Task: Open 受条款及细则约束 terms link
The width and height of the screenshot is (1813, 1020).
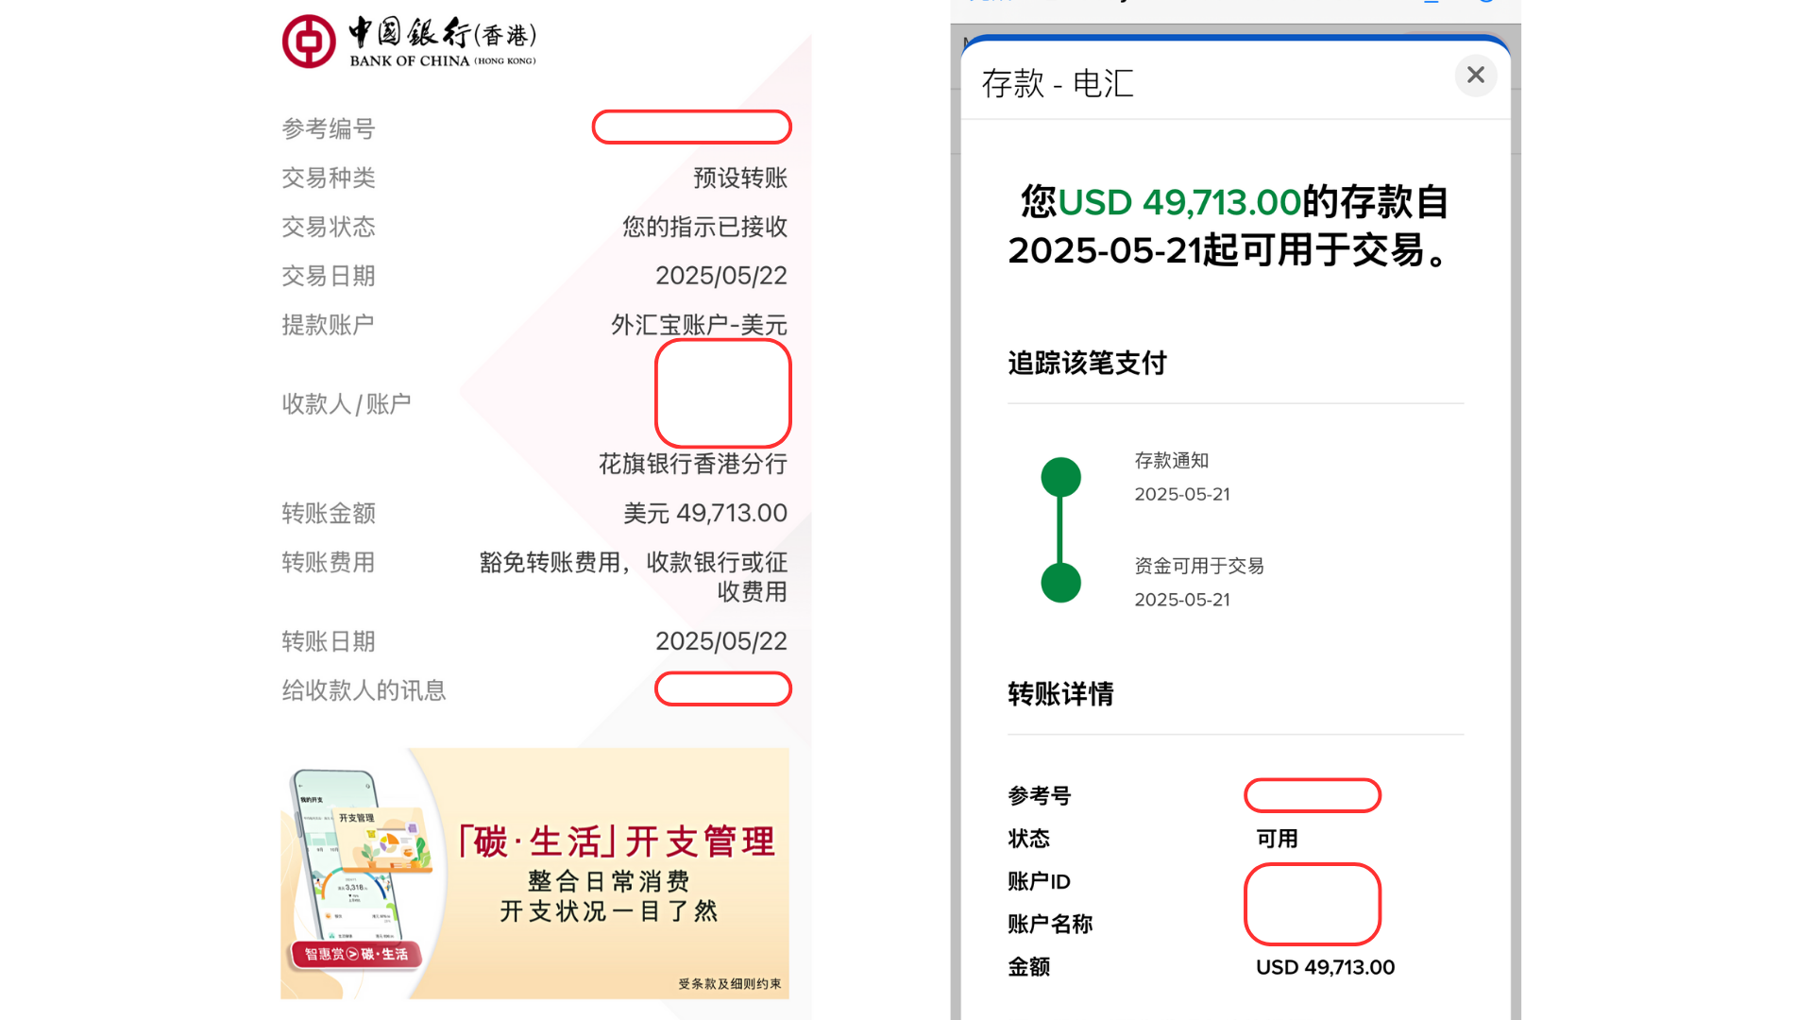Action: tap(729, 984)
